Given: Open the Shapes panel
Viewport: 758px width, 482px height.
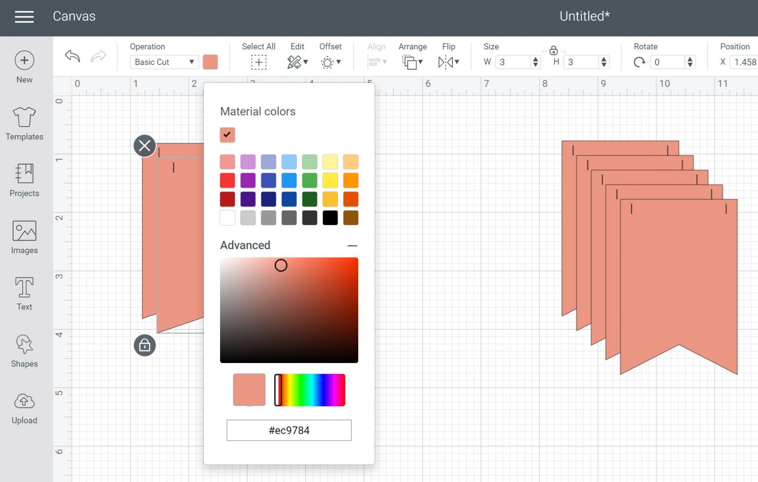Looking at the screenshot, I should (24, 350).
